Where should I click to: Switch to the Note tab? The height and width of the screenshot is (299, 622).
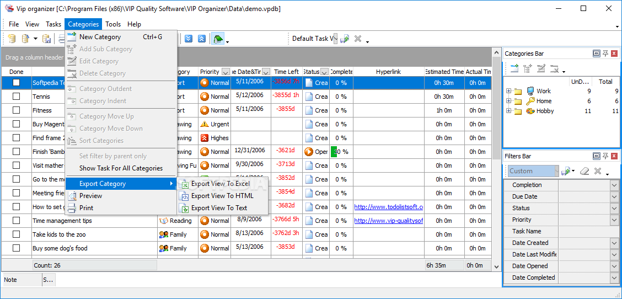[22, 280]
